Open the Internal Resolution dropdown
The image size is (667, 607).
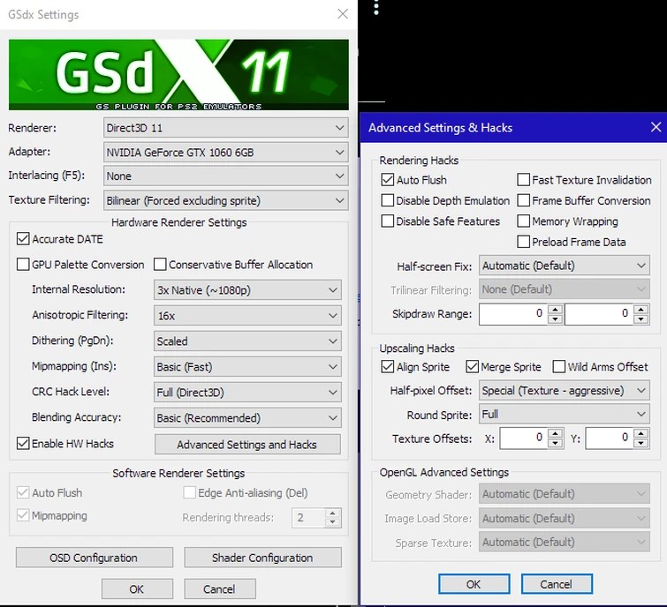(x=247, y=290)
